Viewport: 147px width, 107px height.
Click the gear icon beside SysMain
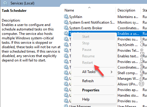point(66,17)
